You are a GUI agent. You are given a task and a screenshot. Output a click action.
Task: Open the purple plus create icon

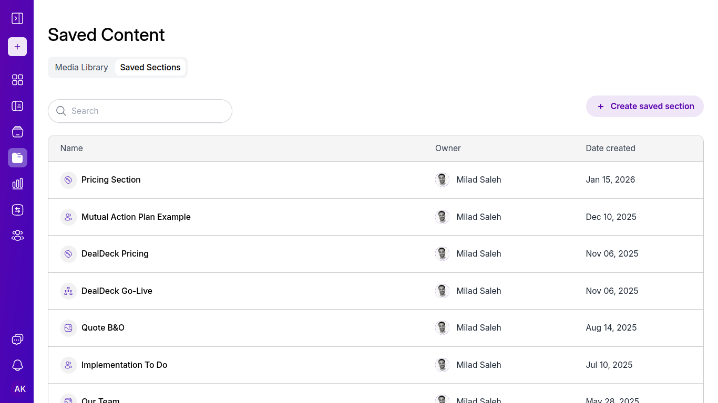click(17, 47)
